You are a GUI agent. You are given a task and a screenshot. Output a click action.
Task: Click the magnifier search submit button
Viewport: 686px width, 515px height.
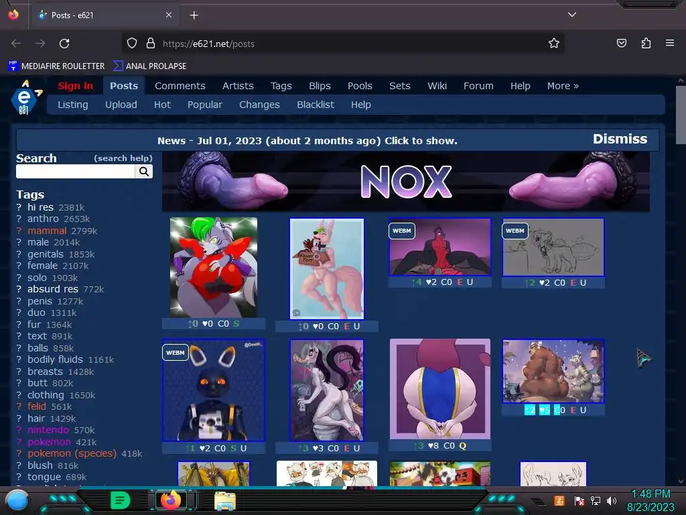point(144,171)
